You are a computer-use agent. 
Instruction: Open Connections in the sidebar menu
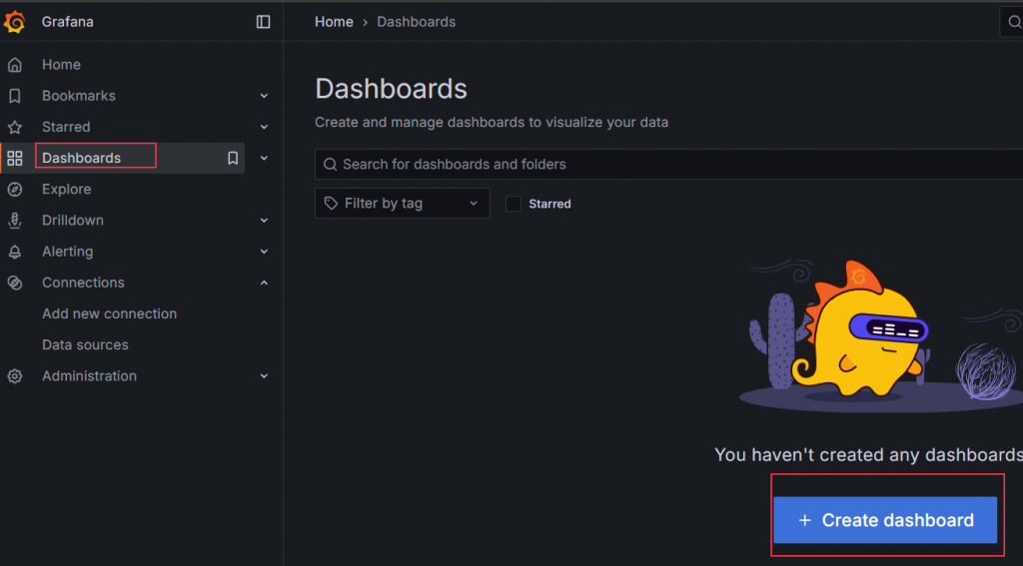(x=83, y=283)
